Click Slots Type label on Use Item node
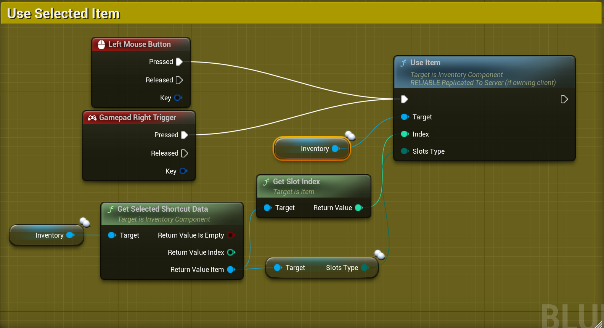604x328 pixels. pos(429,151)
